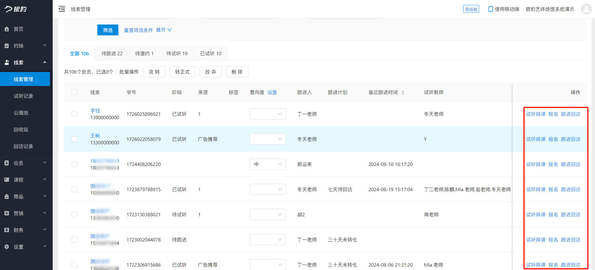The width and height of the screenshot is (595, 270).
Task: Check the row checkbox for 李钰
Action: pos(74,114)
